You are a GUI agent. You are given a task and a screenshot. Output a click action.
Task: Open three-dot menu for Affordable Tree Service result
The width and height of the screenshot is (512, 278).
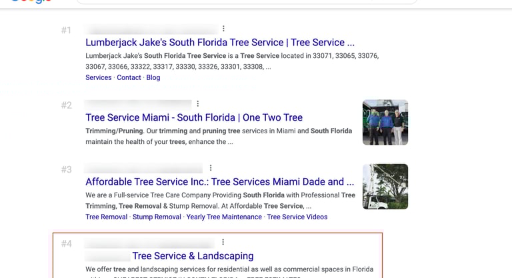point(211,168)
